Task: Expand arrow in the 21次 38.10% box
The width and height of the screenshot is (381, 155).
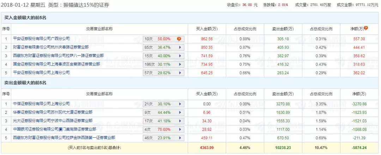Action: tap(180, 104)
